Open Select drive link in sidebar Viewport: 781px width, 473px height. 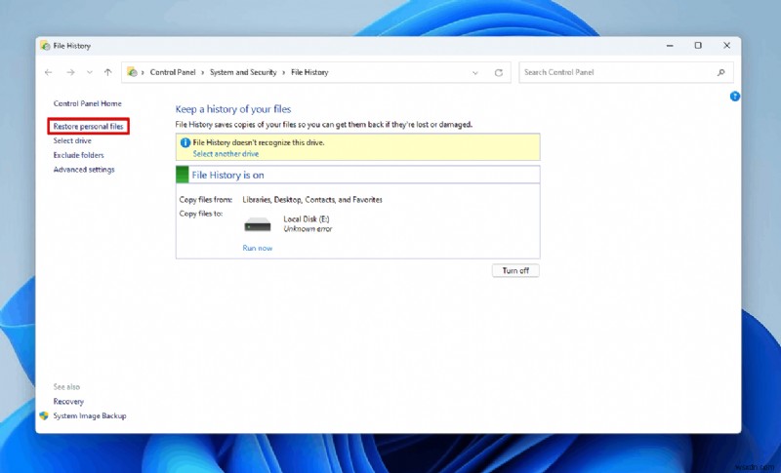72,140
